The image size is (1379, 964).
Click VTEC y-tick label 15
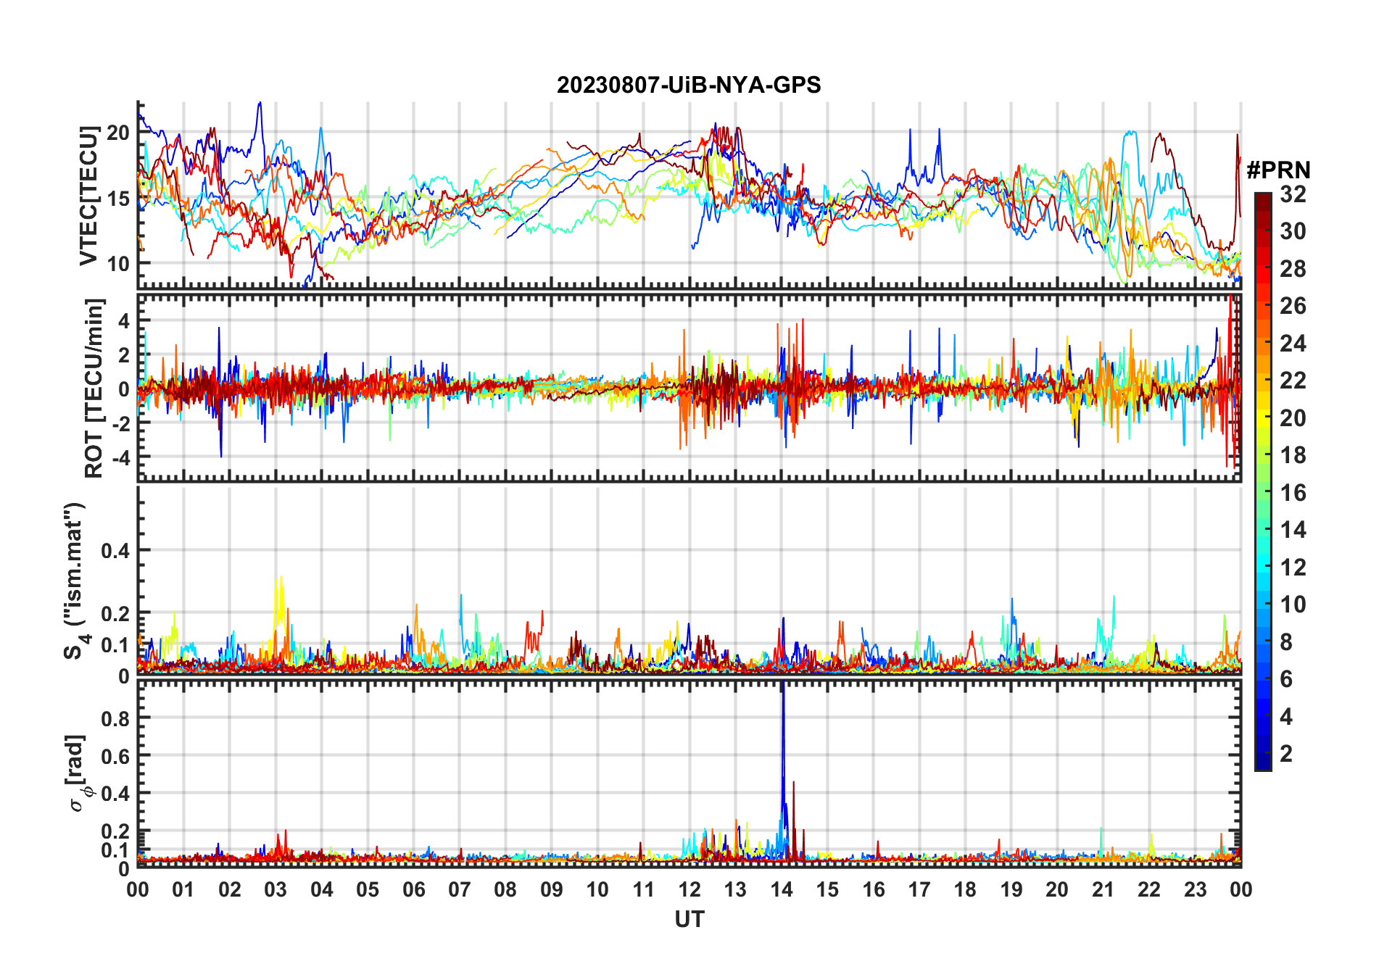[x=118, y=198]
